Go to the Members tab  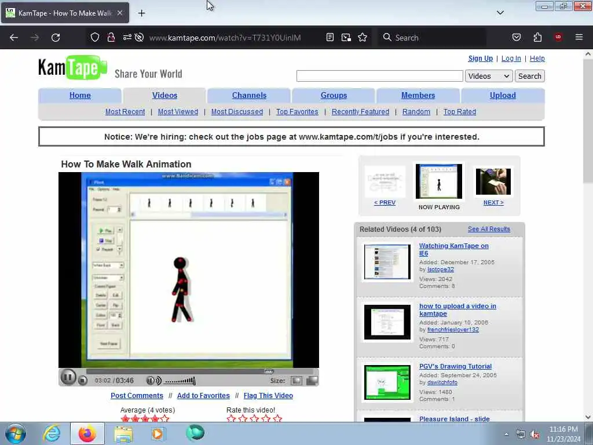[418, 96]
